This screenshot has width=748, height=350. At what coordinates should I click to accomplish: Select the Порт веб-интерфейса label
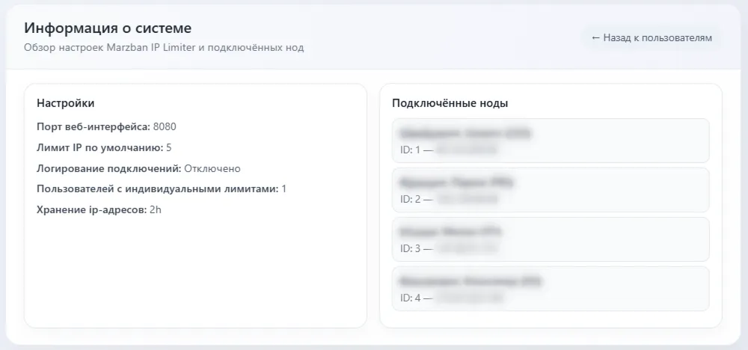93,127
